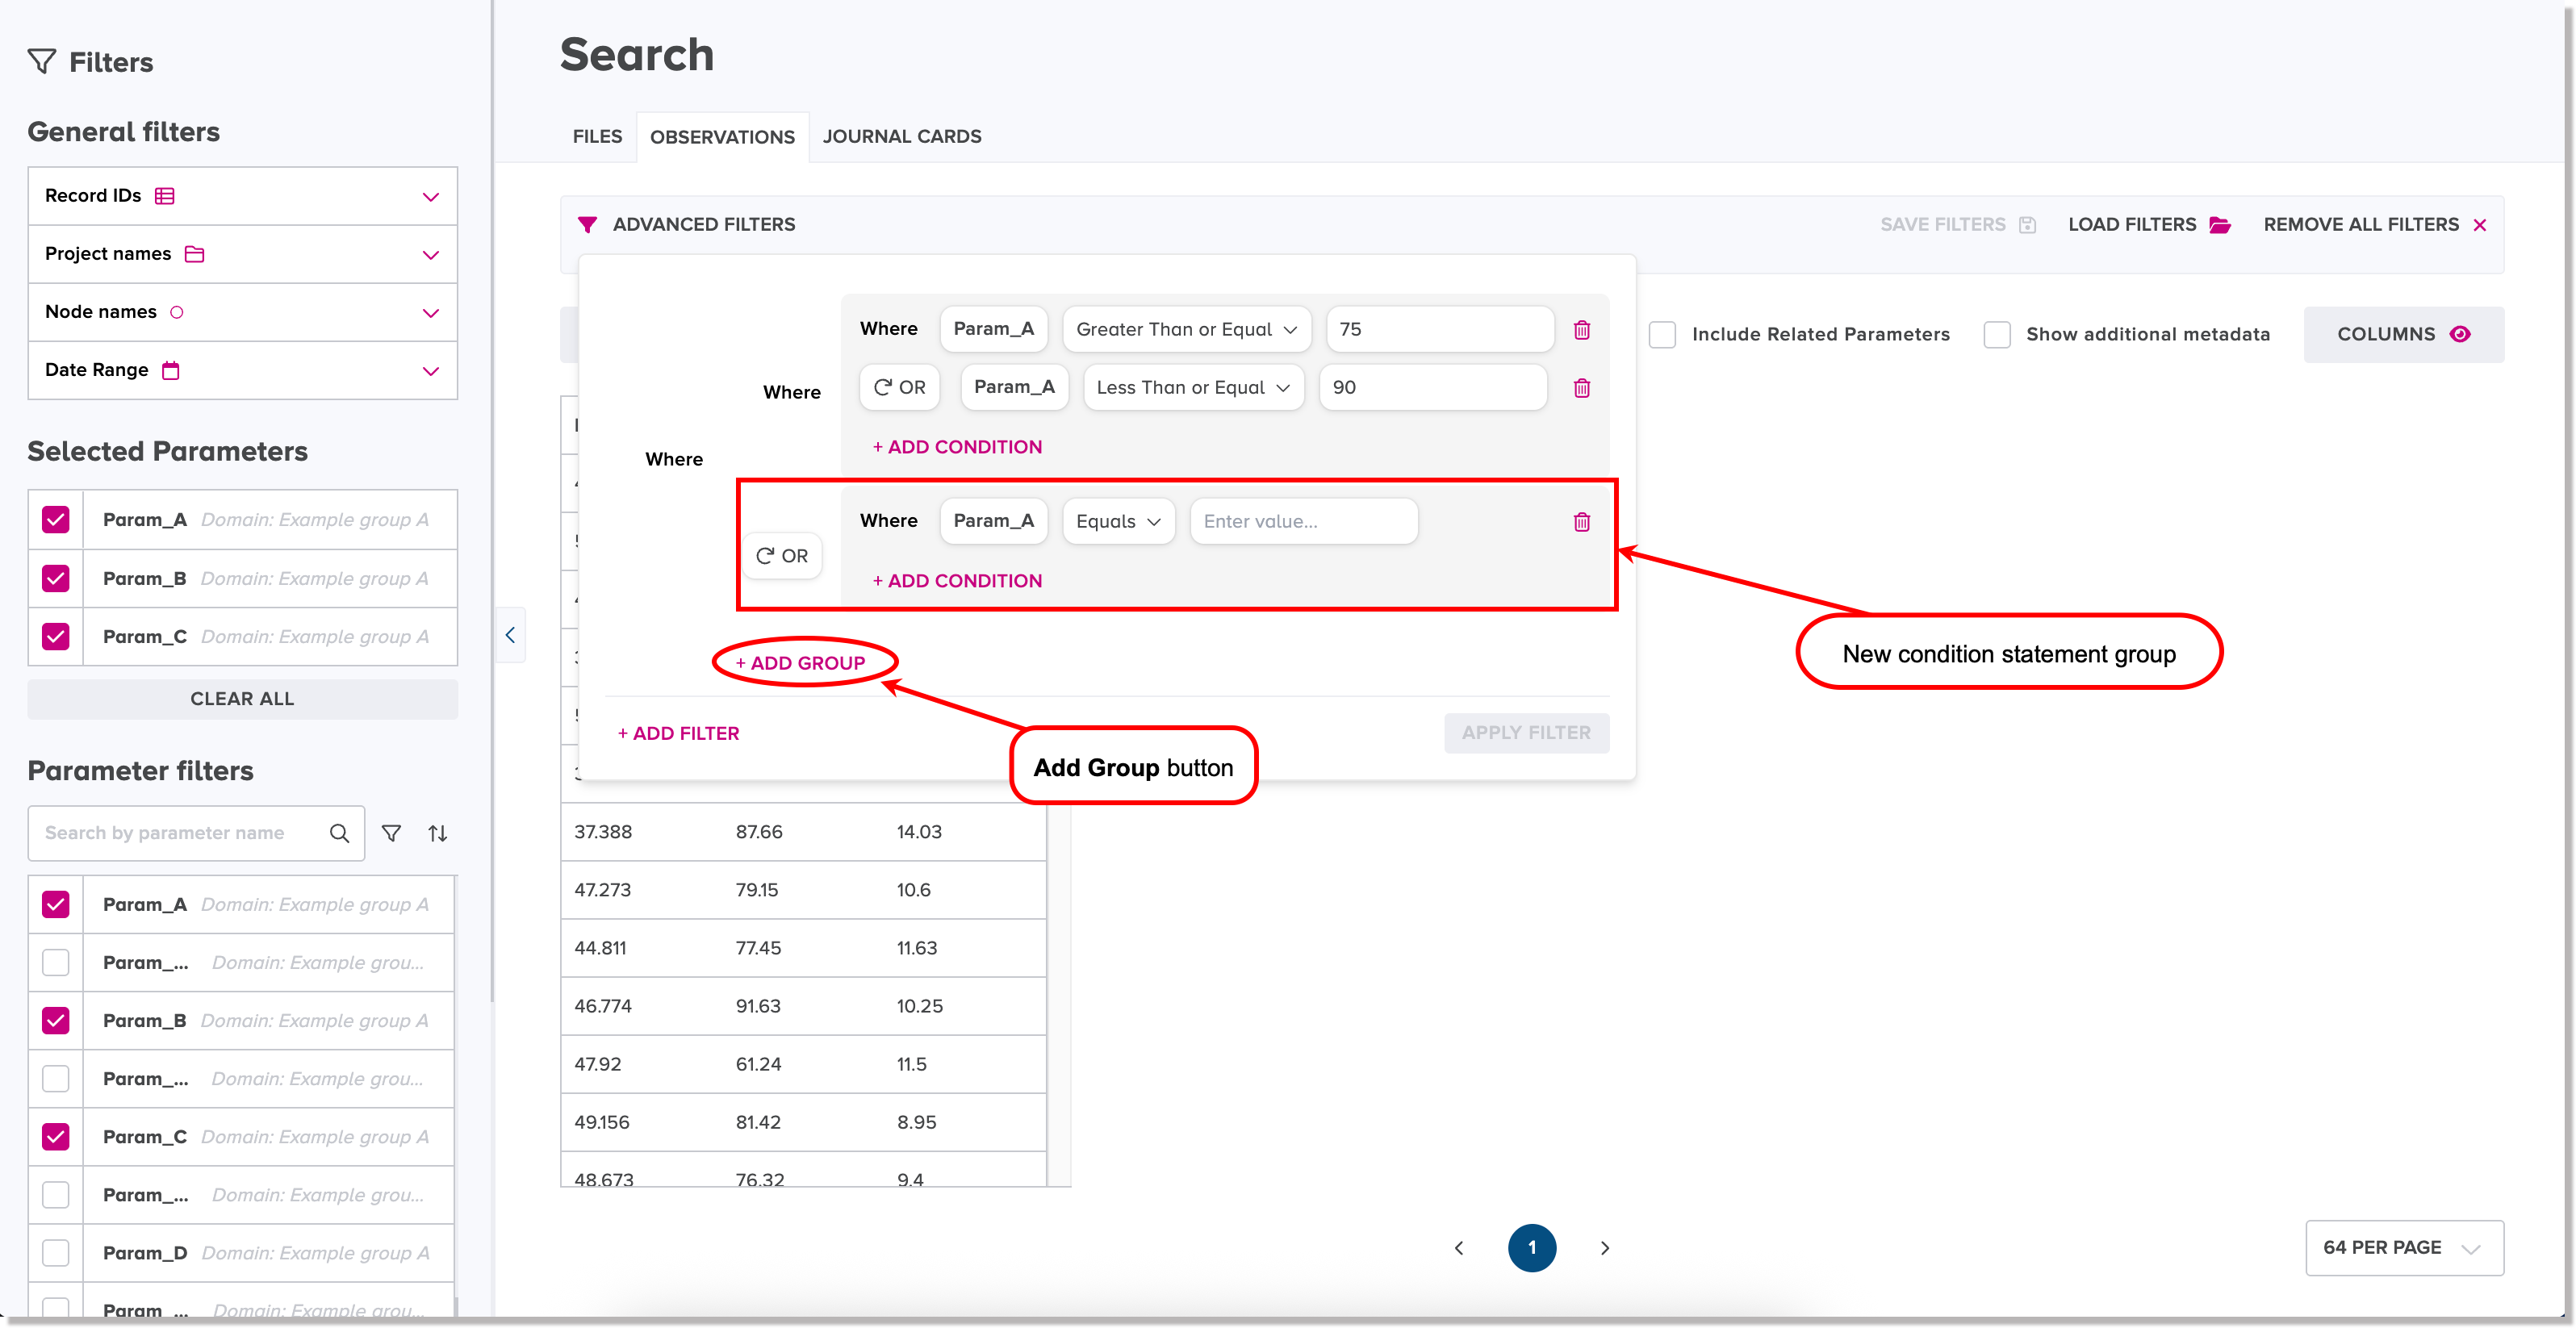Click Add Condition in the new group
2576x1328 pixels.
[x=957, y=581]
